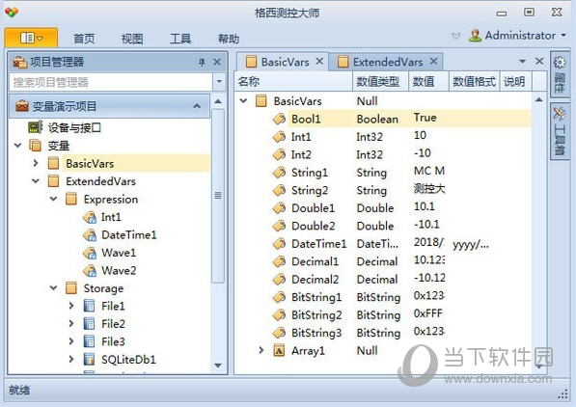Click project tree scrollbar up arrow
576x407 pixels.
click(218, 101)
